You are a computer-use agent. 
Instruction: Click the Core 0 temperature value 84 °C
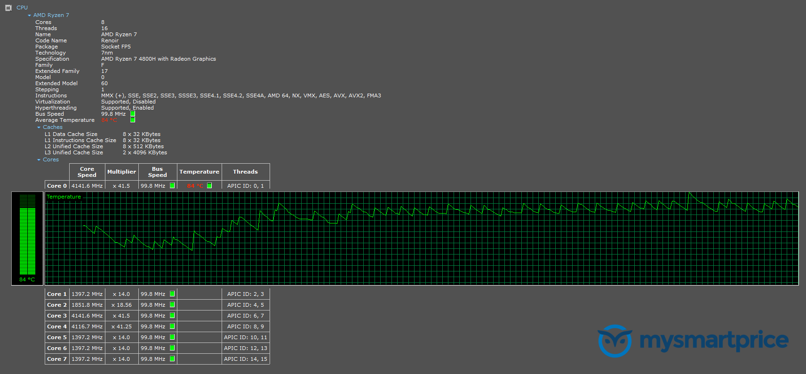195,186
